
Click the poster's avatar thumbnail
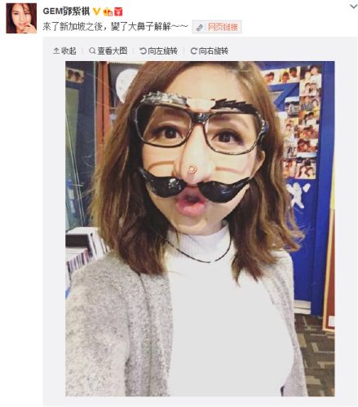click(x=21, y=18)
